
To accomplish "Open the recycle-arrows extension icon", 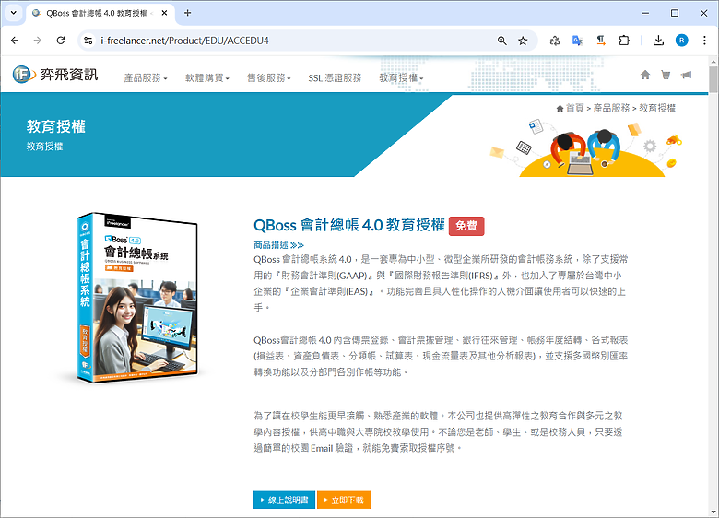I will pyautogui.click(x=555, y=41).
